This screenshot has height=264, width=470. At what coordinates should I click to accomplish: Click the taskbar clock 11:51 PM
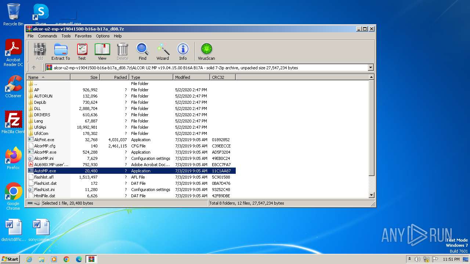451,259
